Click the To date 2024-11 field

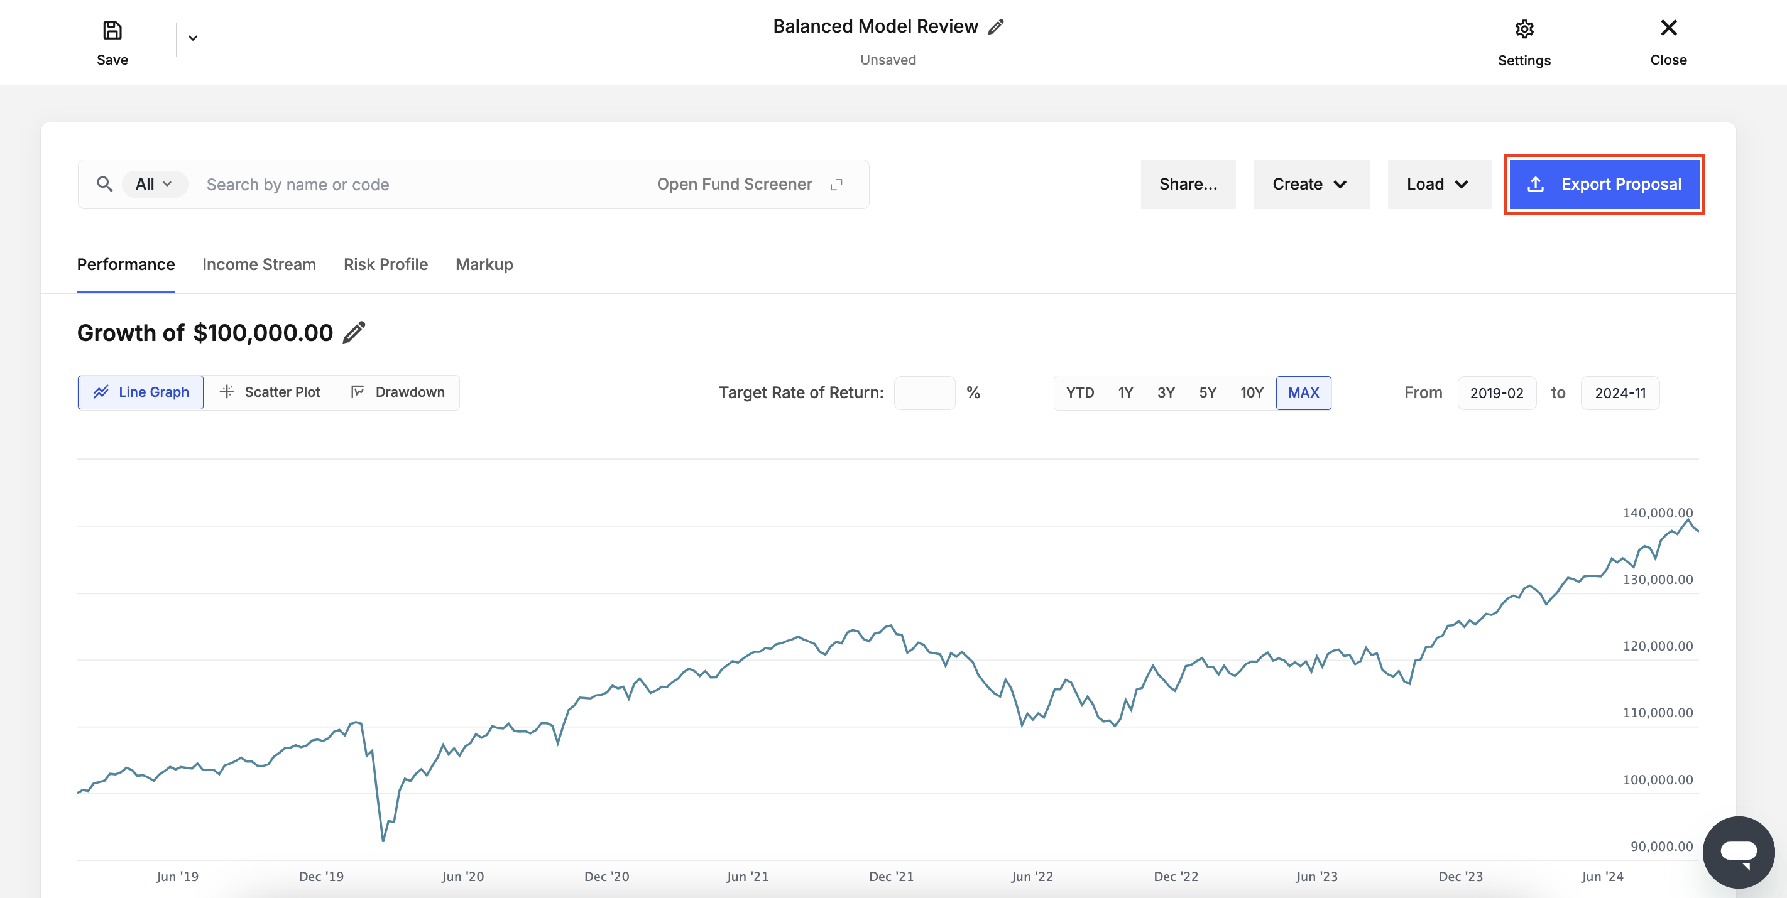click(1620, 393)
